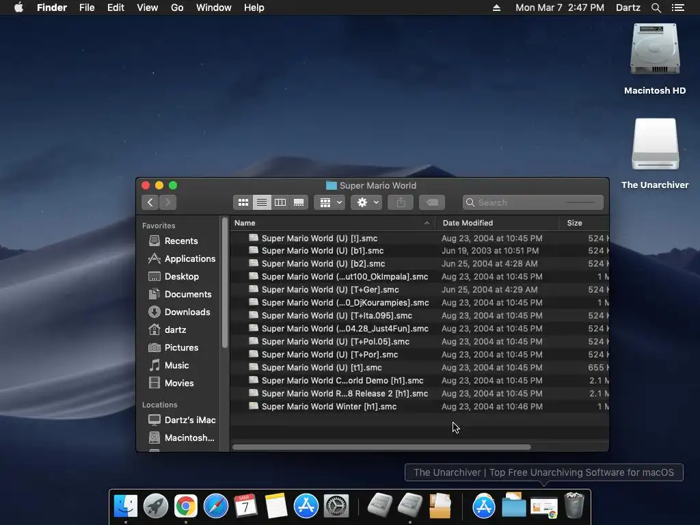Screen dimensions: 700x525
Task: Sort by the Size column header
Action: point(584,223)
